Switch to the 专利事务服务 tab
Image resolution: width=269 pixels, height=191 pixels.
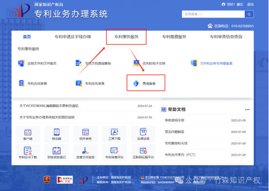tap(126, 37)
